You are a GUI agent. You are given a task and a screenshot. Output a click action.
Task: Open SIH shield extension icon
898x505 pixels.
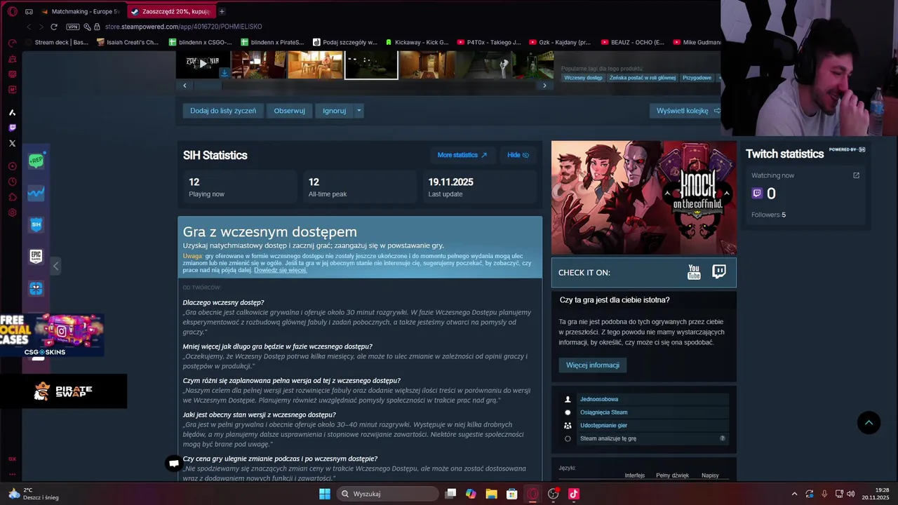click(x=36, y=224)
